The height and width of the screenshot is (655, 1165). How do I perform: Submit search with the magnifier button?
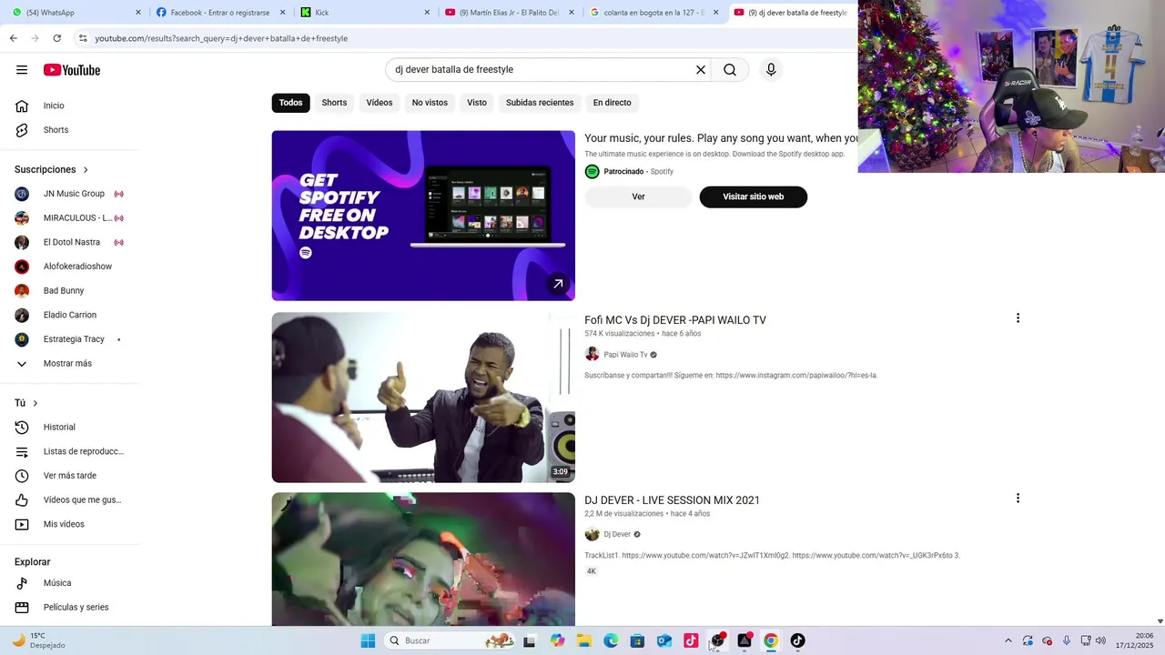(730, 70)
